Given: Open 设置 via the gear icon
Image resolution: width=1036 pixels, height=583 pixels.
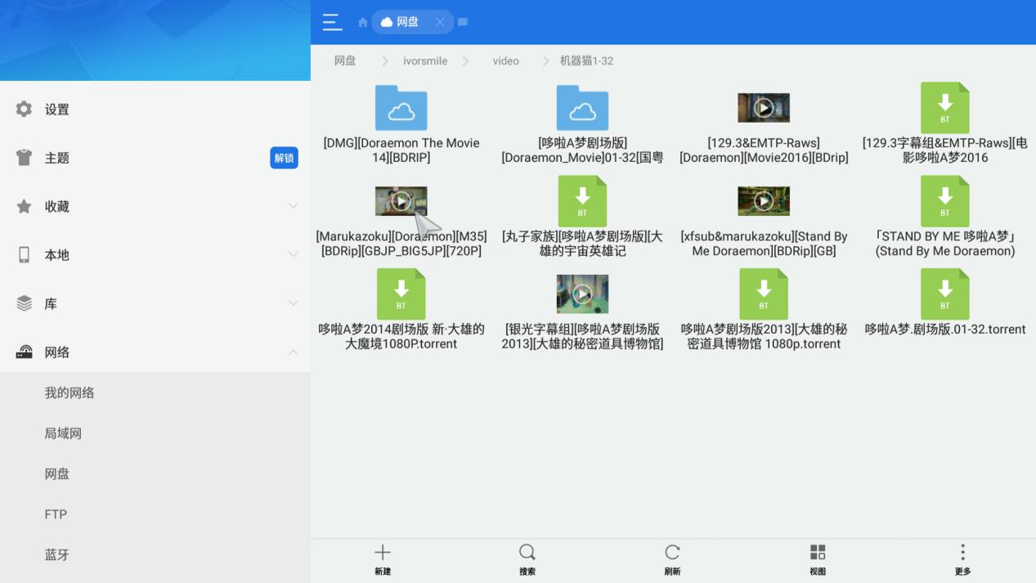Looking at the screenshot, I should click(x=24, y=109).
